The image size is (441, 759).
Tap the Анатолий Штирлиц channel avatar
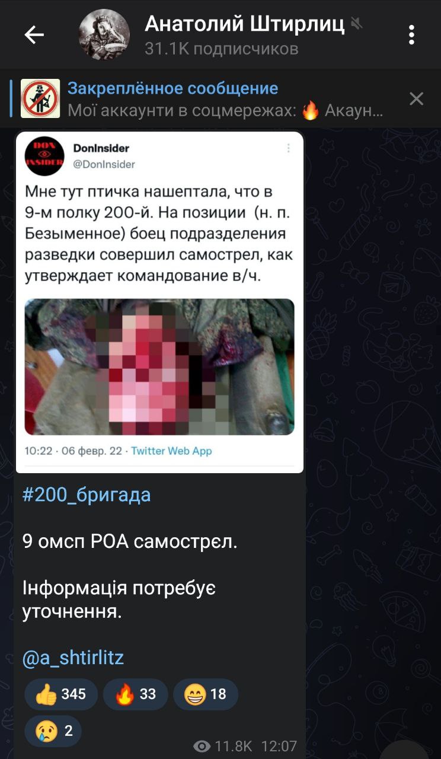(104, 34)
